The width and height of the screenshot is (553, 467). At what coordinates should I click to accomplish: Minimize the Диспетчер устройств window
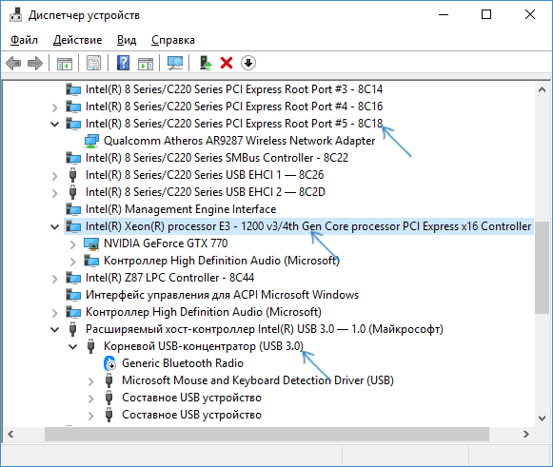pyautogui.click(x=444, y=15)
